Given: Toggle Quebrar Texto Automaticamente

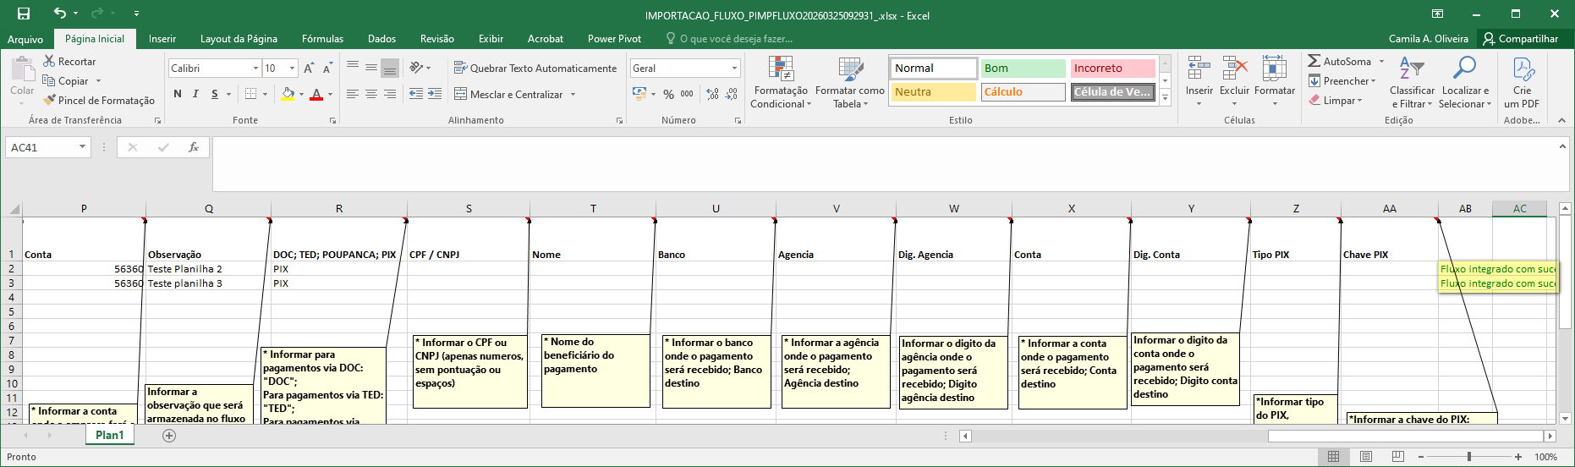Looking at the screenshot, I should click(x=535, y=68).
